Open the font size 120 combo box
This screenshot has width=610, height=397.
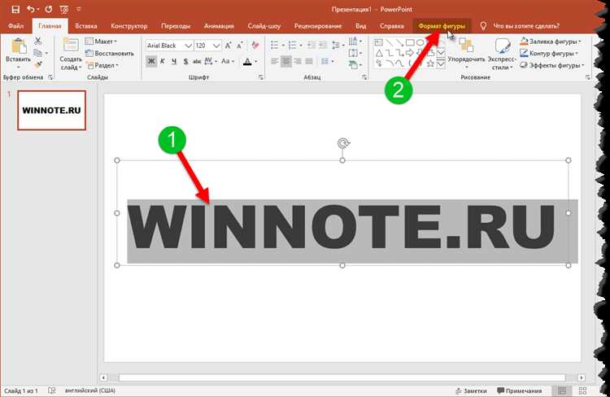(x=207, y=46)
